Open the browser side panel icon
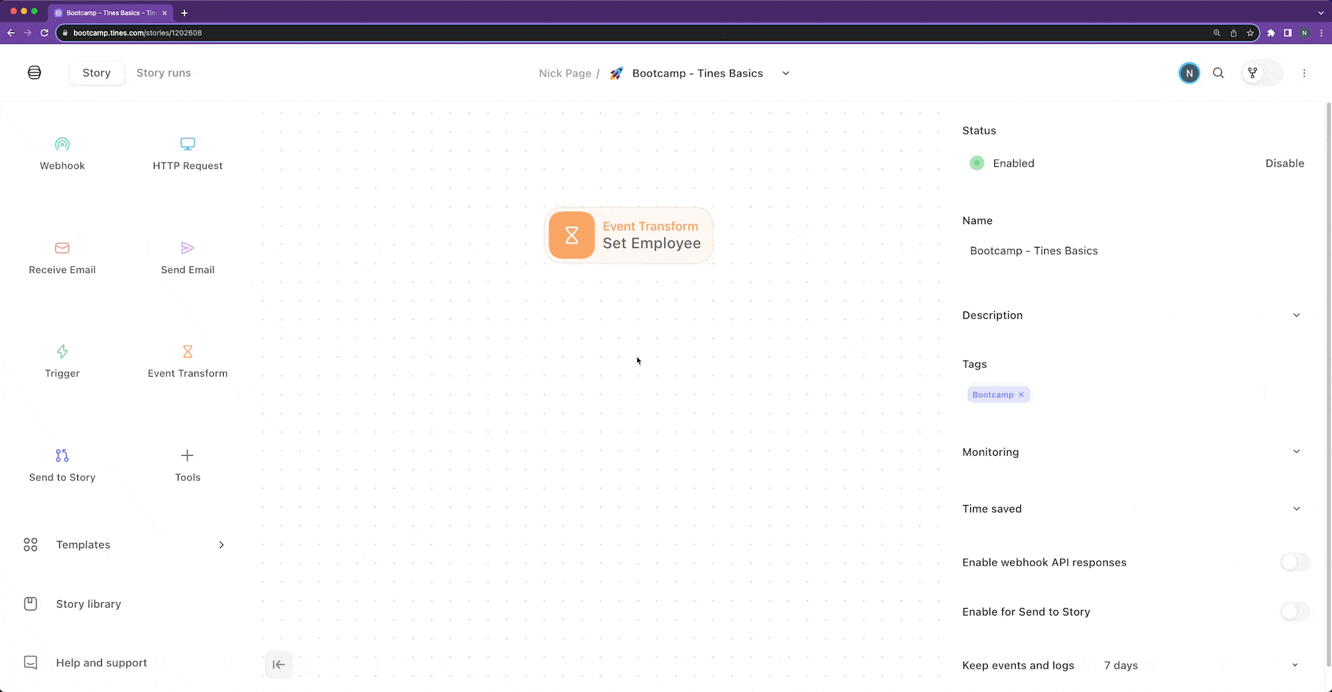 tap(1288, 33)
